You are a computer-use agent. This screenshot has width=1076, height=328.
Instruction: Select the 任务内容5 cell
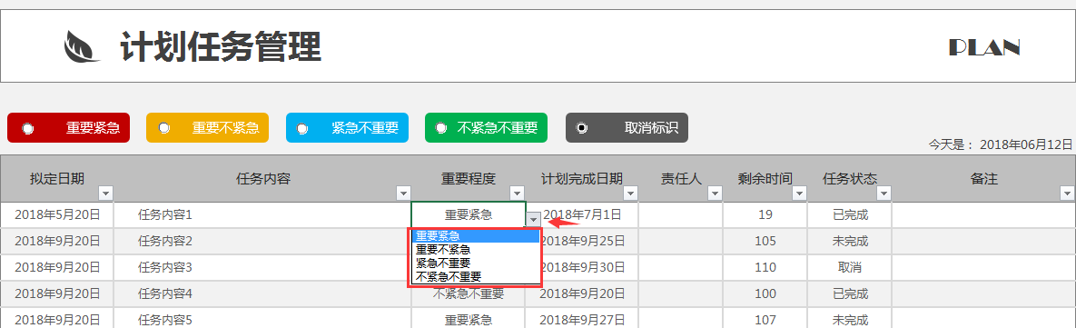(x=262, y=319)
